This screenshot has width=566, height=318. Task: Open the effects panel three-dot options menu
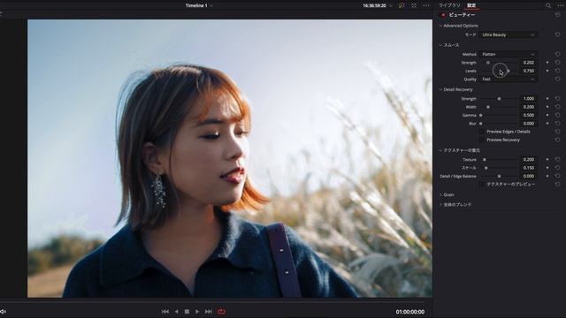[560, 6]
